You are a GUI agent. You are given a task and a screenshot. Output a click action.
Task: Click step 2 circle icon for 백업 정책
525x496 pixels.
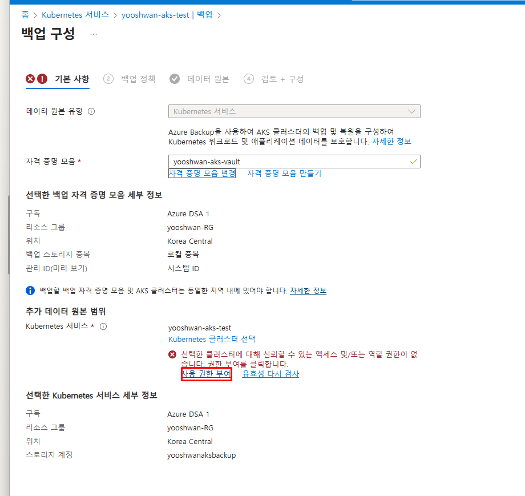[108, 79]
